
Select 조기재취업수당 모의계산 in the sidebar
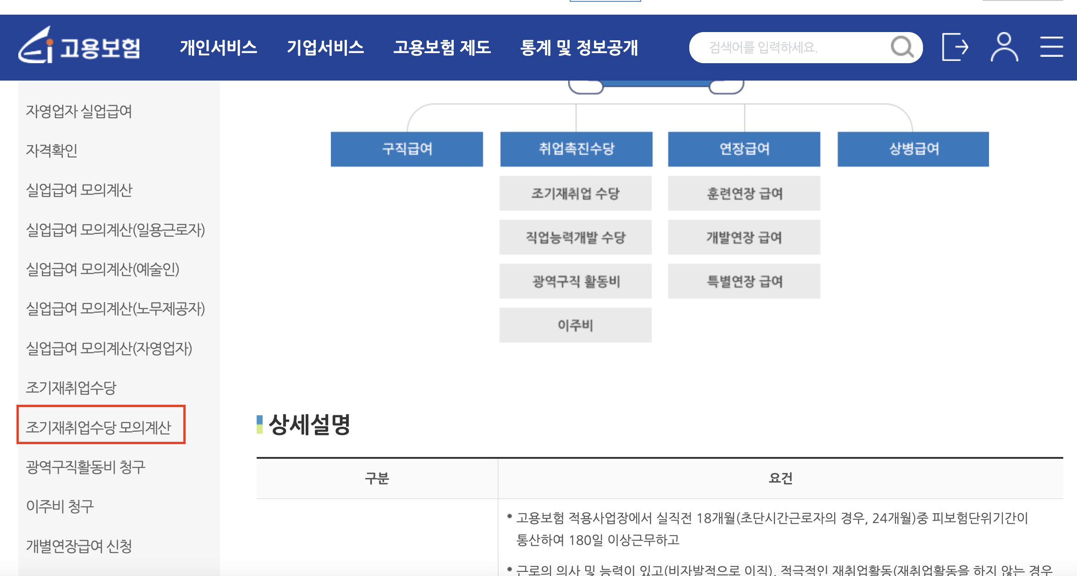(99, 427)
